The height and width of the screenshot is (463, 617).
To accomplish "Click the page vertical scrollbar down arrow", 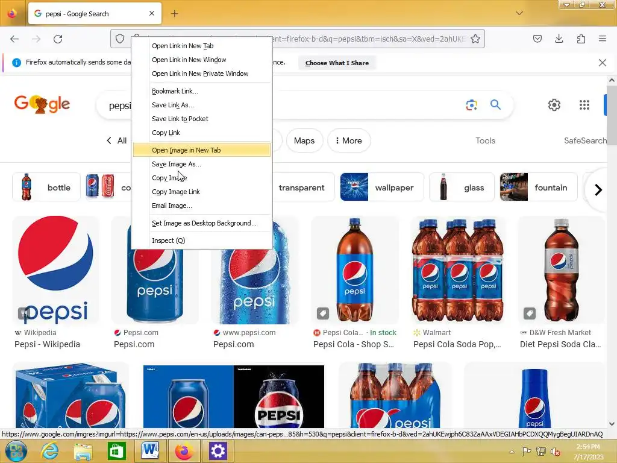I will point(612,424).
